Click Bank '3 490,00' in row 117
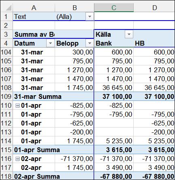Viewport: 175px width, 180px height. coord(114,167)
